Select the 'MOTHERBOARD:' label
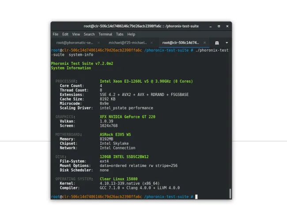This screenshot has height=220, width=287. [68, 134]
